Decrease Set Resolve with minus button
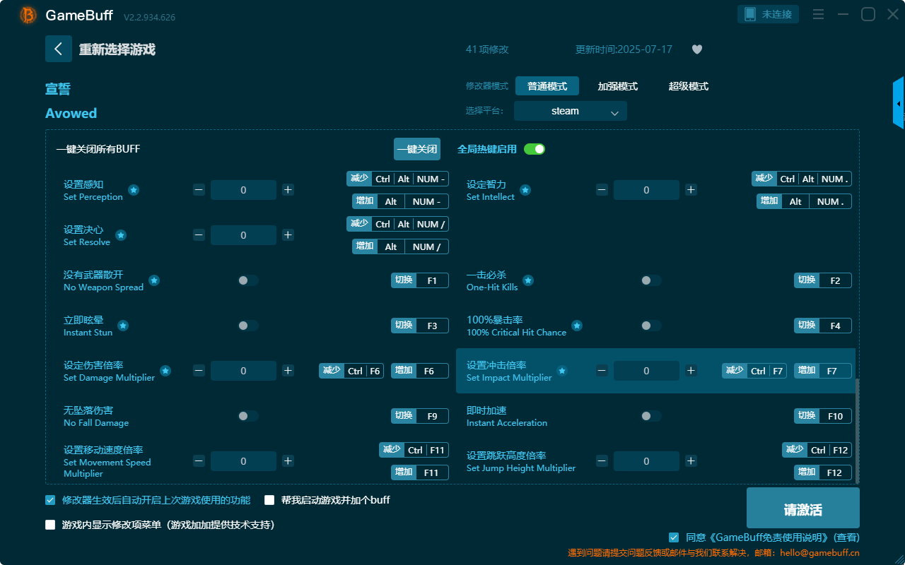The height and width of the screenshot is (565, 905). tap(199, 235)
